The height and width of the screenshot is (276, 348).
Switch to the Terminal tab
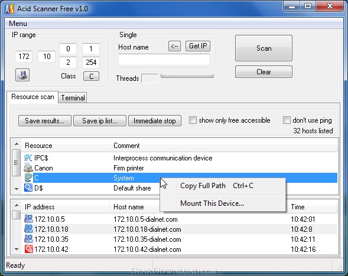coord(73,98)
